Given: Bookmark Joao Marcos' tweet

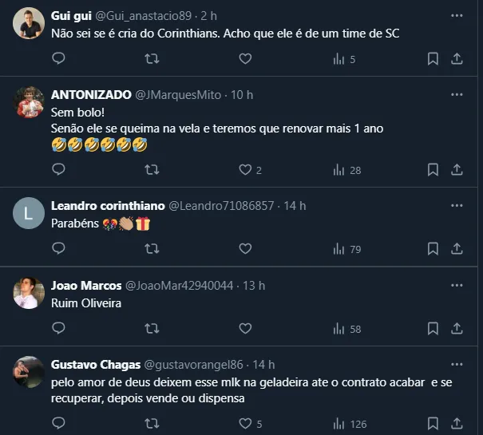Looking at the screenshot, I should [433, 328].
